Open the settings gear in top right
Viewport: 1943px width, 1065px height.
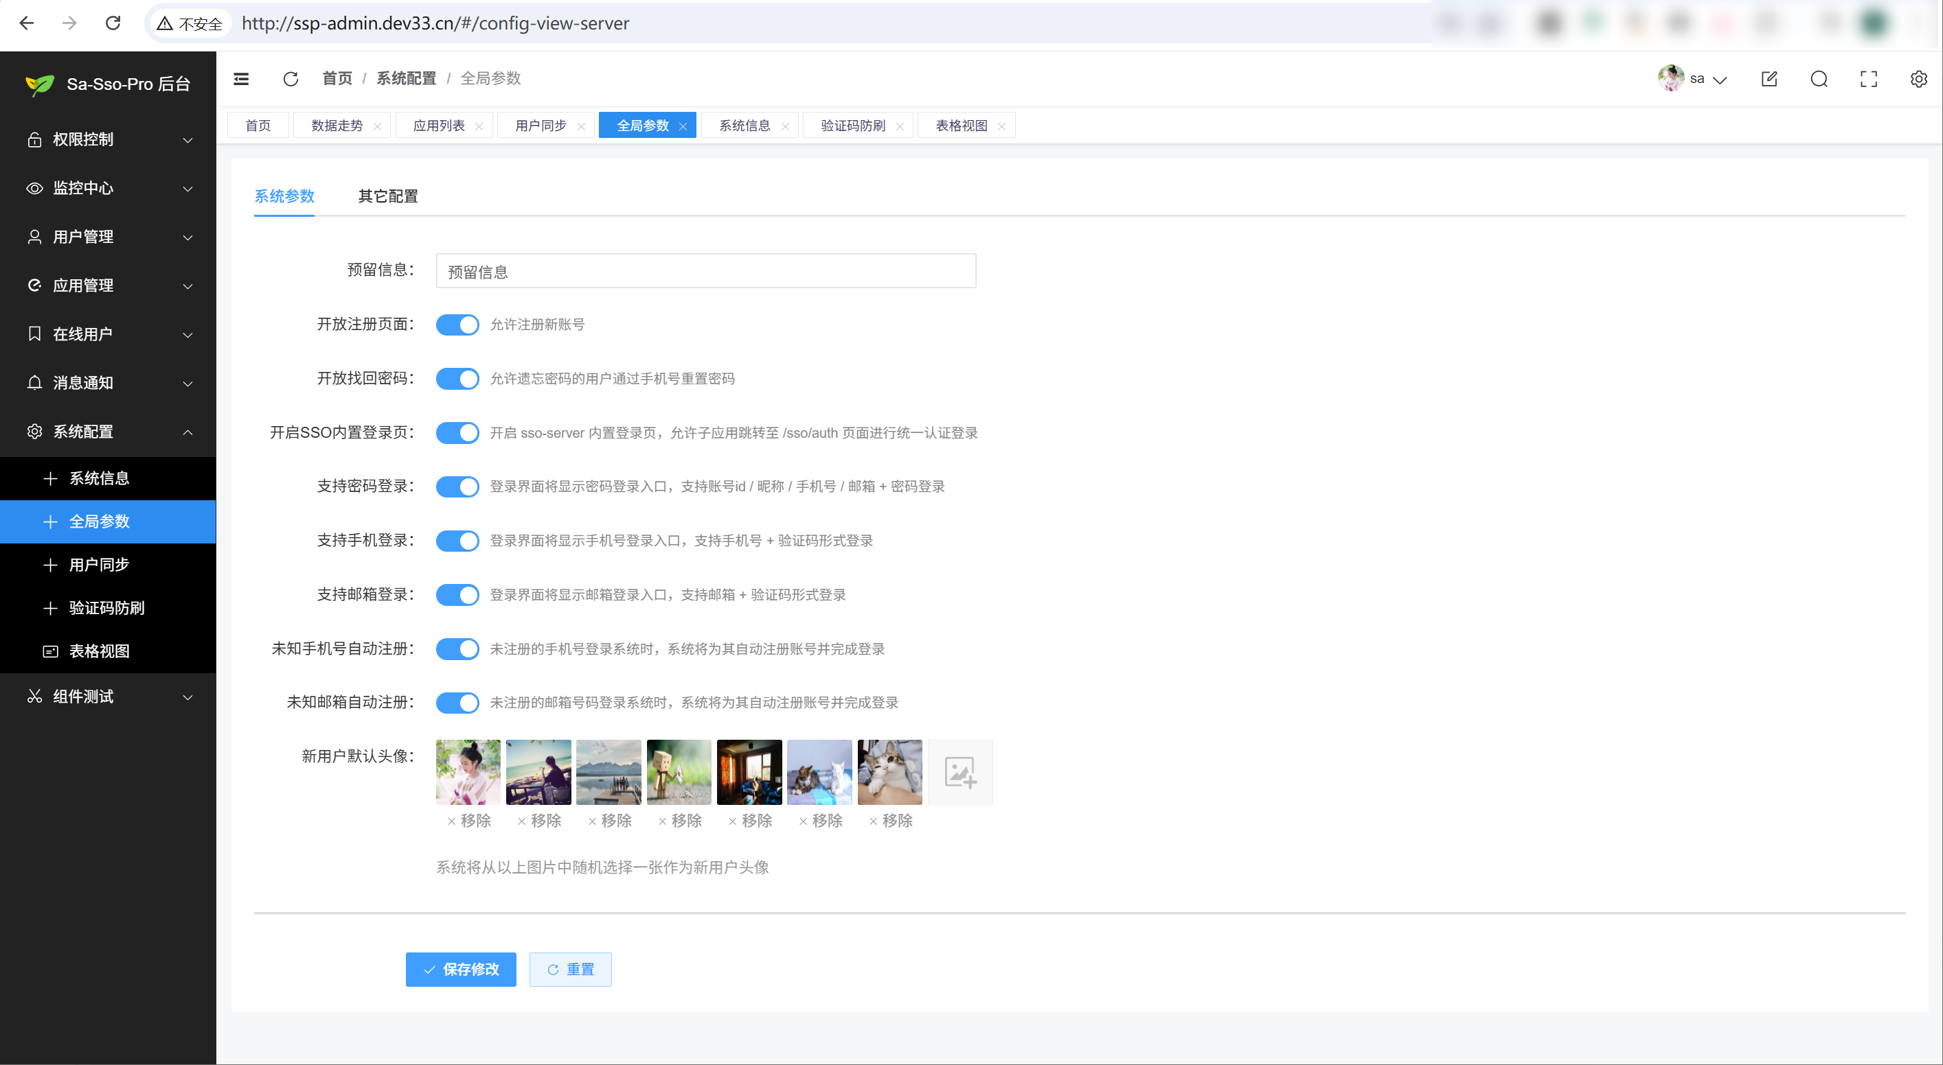click(1918, 79)
